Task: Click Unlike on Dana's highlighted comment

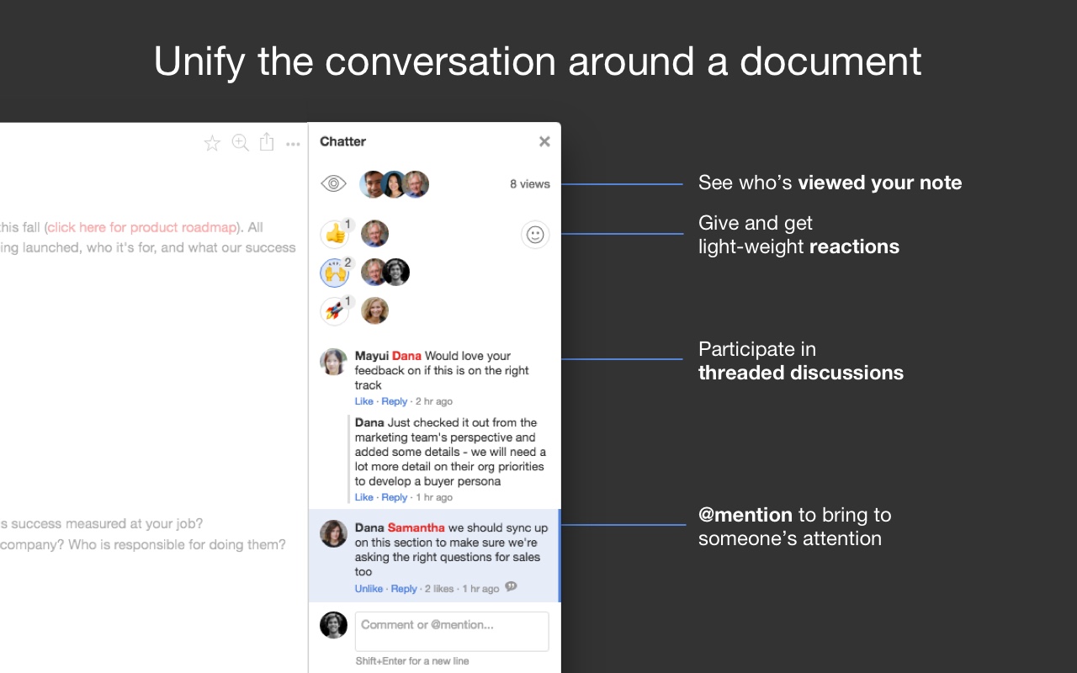Action: tap(369, 589)
